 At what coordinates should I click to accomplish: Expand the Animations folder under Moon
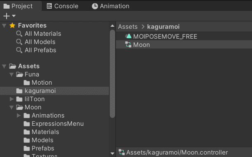[19, 115]
